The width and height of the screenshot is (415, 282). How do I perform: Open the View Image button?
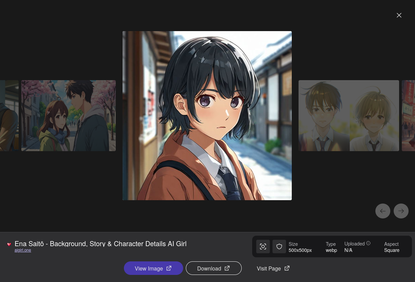(x=153, y=268)
